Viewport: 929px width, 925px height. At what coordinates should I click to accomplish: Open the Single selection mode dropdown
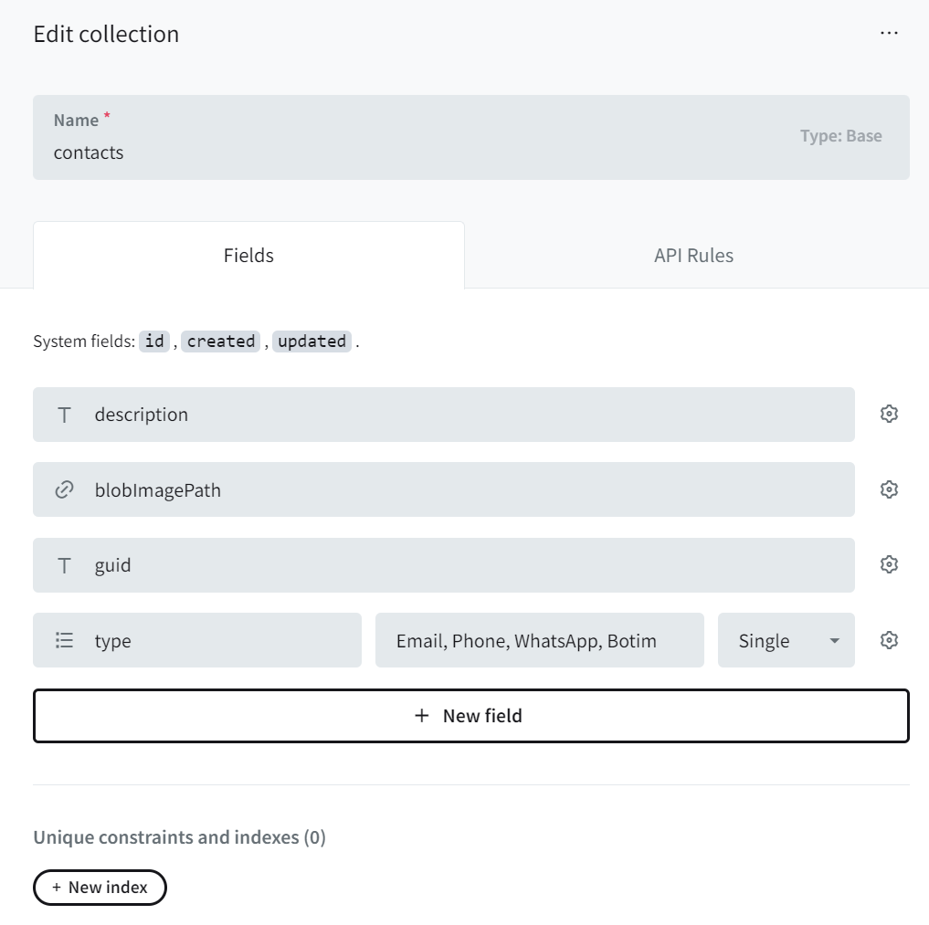tap(786, 640)
